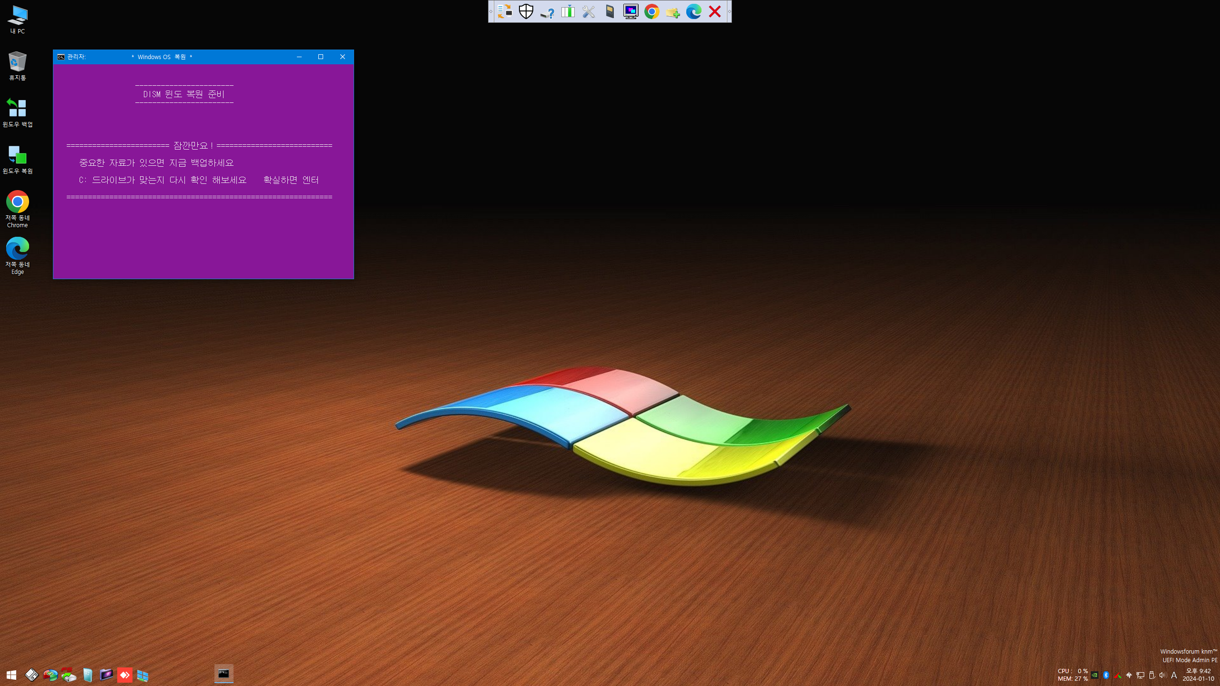Click the right grip handle of top toolbar
1220x686 pixels.
729,11
